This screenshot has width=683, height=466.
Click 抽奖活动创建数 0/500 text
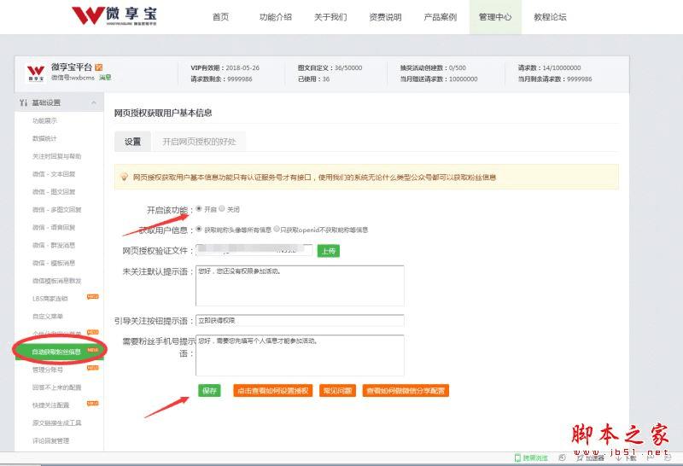(433, 68)
